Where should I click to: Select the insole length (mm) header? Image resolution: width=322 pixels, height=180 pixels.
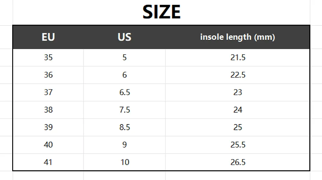(x=238, y=37)
